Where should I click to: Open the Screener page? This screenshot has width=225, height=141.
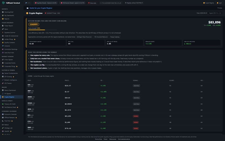(x=7, y=46)
